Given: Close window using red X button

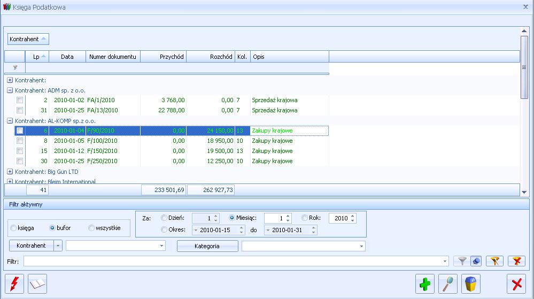Looking at the screenshot, I should (516, 283).
